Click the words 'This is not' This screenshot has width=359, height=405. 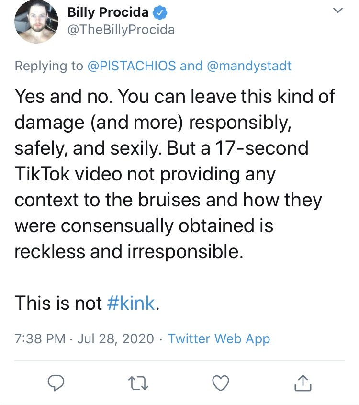[58, 303]
